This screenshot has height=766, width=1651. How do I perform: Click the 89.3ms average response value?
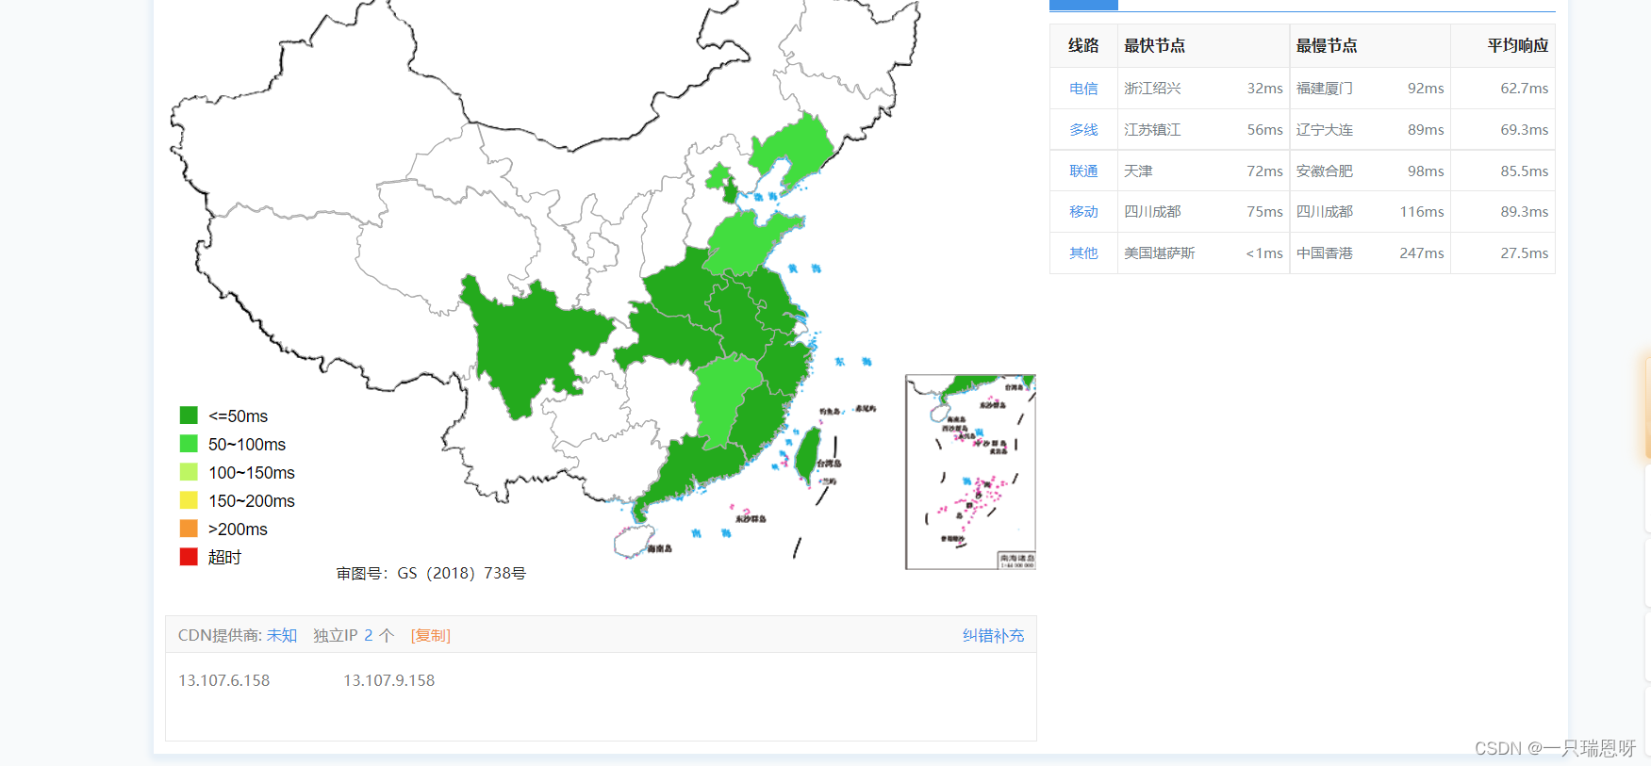1525,212
